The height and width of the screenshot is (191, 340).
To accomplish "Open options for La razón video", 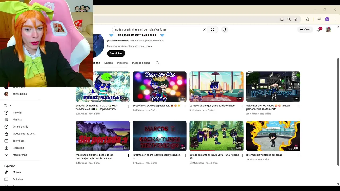I will [x=242, y=106].
